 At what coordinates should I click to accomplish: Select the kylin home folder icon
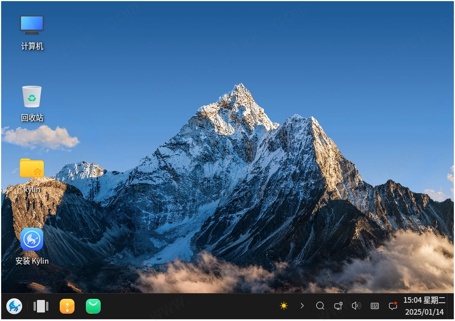click(x=32, y=168)
